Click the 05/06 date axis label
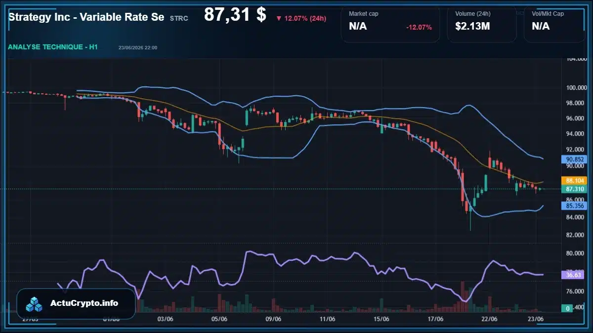This screenshot has width=593, height=333. pos(219,319)
